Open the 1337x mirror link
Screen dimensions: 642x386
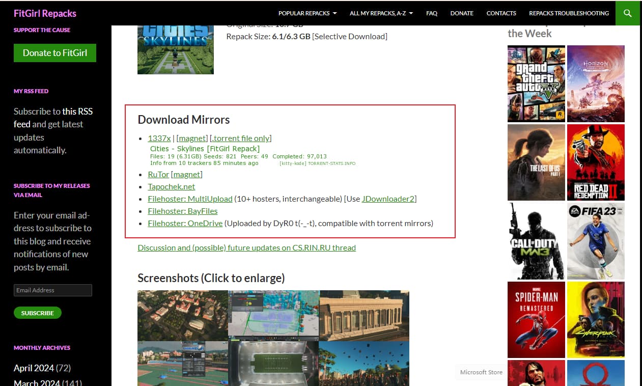tap(159, 138)
